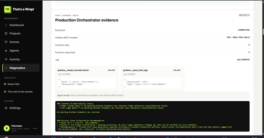The height and width of the screenshot is (138, 264).
Task: Click the Settings gear icon
Action: 6,108
